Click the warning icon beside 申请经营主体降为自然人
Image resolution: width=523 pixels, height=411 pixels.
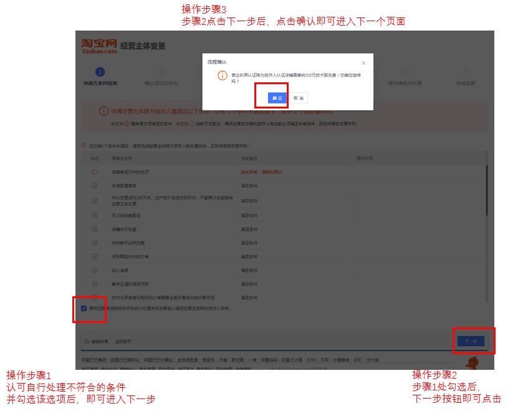(103, 111)
